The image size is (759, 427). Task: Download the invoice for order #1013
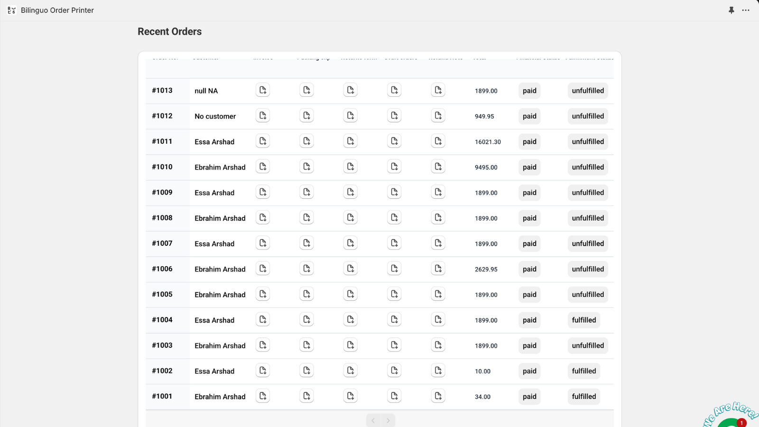(x=263, y=90)
